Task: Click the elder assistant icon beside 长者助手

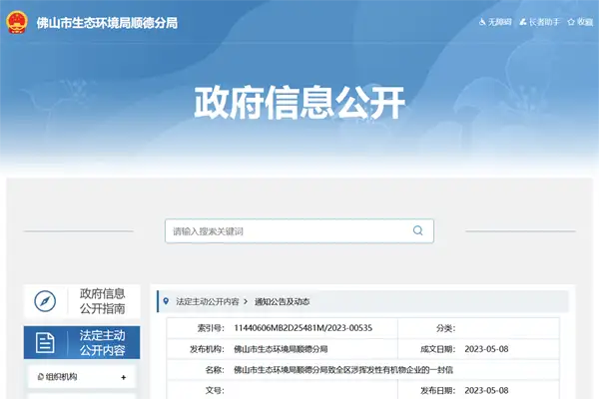Action: coord(523,22)
